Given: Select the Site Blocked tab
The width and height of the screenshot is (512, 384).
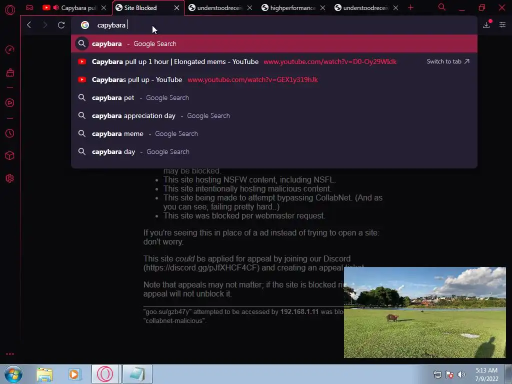Looking at the screenshot, I should click(x=147, y=8).
